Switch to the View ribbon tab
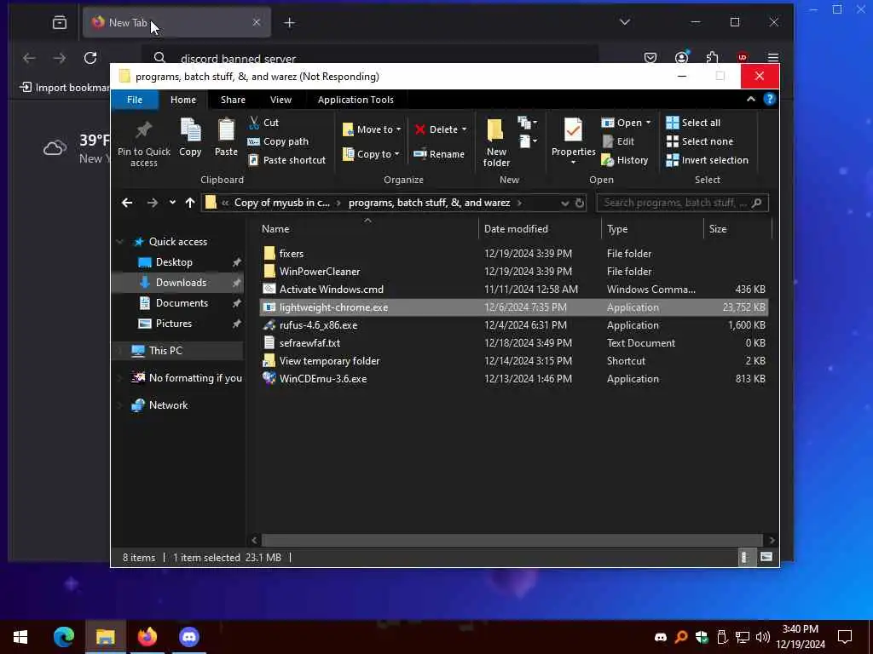The height and width of the screenshot is (654, 873). pos(280,100)
